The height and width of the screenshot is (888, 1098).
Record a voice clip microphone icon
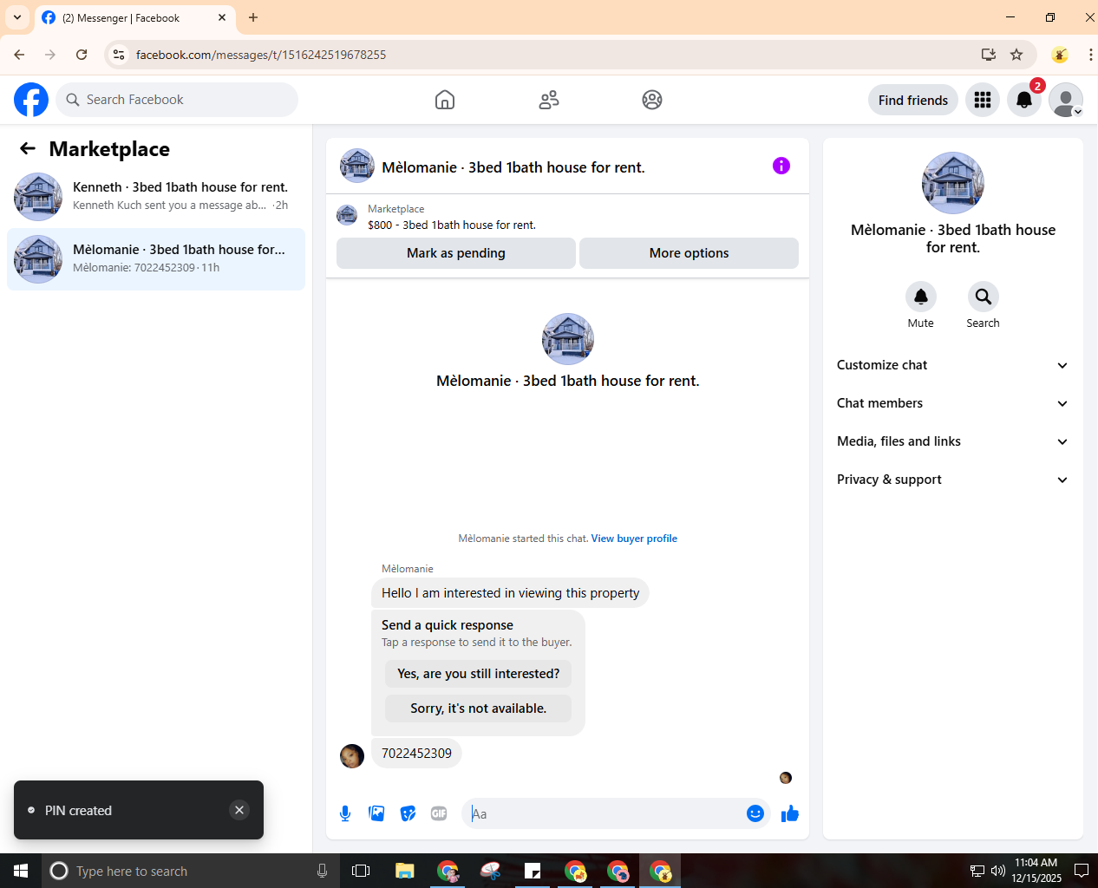[345, 813]
